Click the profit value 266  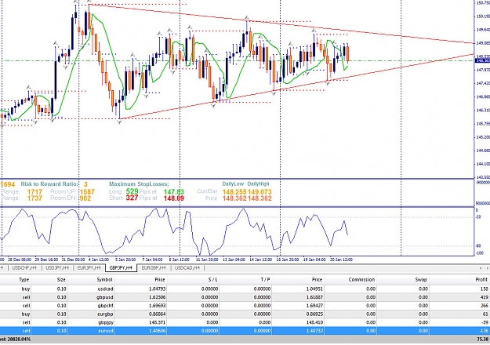point(485,306)
